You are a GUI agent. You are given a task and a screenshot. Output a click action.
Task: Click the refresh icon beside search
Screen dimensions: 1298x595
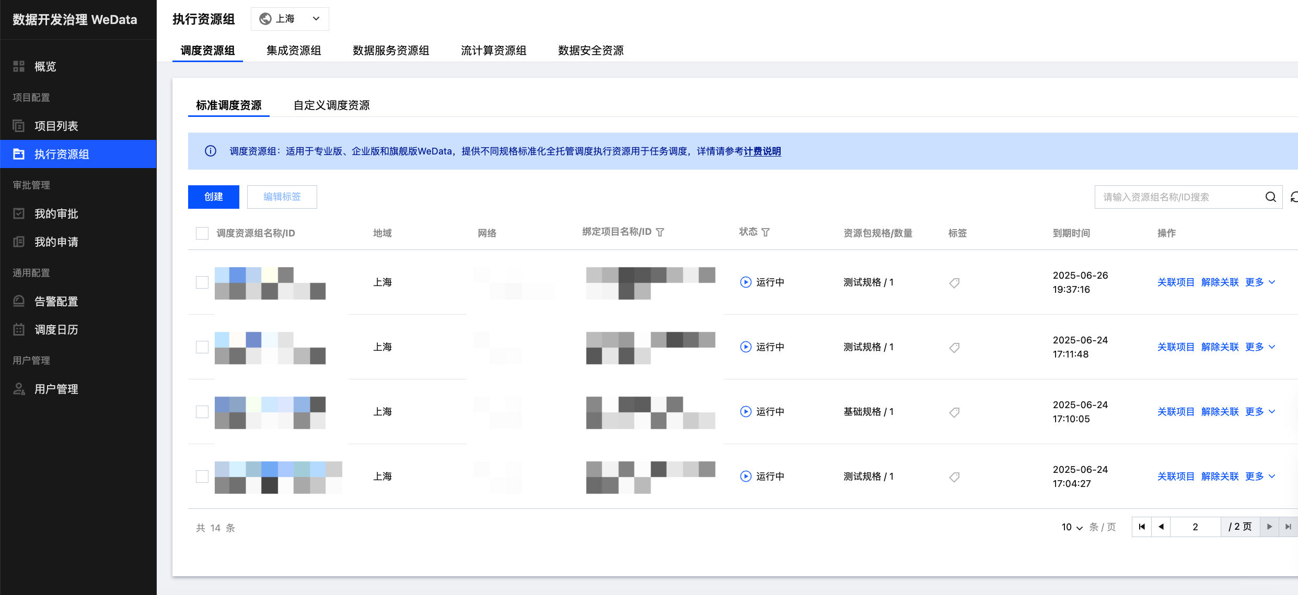coord(1294,197)
